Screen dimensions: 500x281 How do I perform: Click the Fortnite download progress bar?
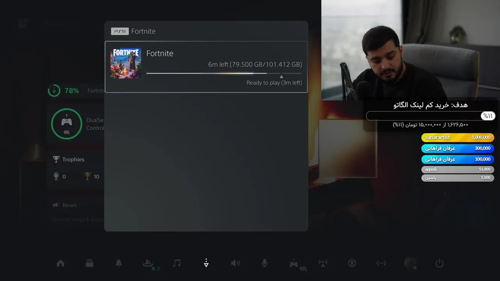pos(224,73)
